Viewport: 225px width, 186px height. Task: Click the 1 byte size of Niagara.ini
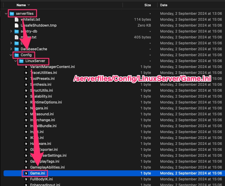[146, 108]
